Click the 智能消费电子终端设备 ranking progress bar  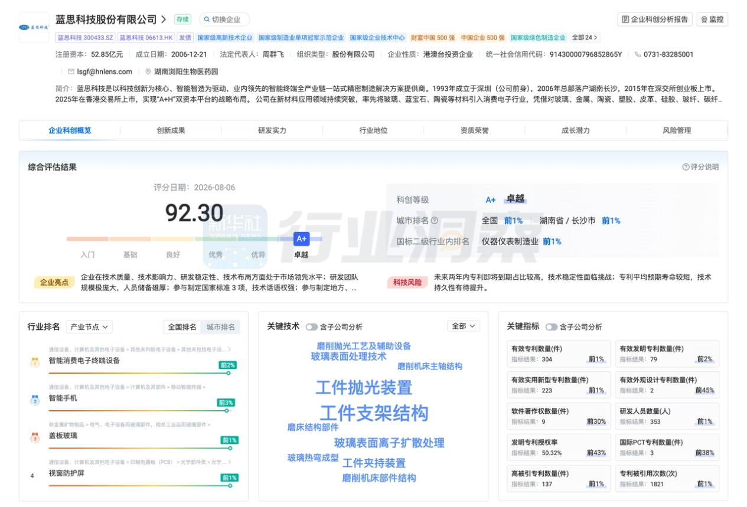coord(139,373)
